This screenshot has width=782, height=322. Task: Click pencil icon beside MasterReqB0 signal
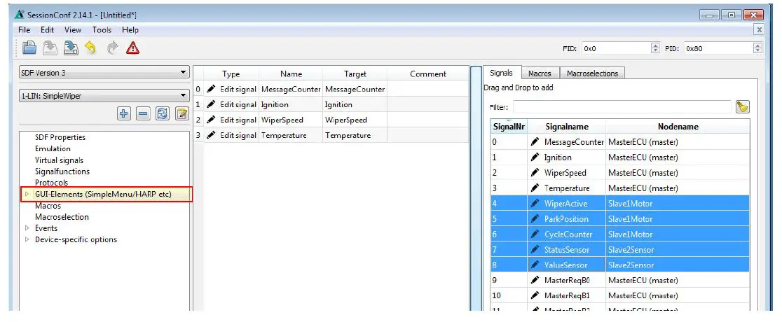click(x=535, y=280)
